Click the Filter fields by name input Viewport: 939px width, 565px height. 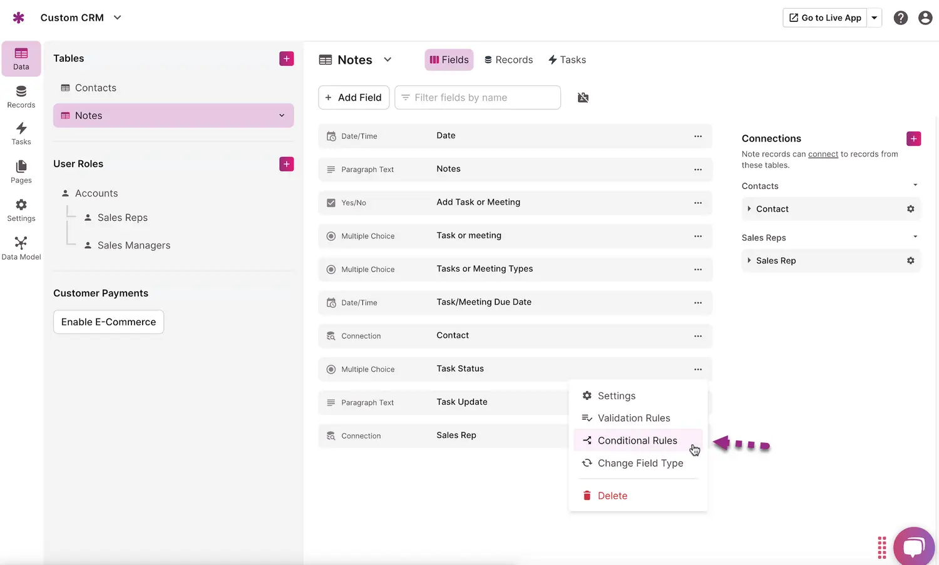pyautogui.click(x=482, y=98)
